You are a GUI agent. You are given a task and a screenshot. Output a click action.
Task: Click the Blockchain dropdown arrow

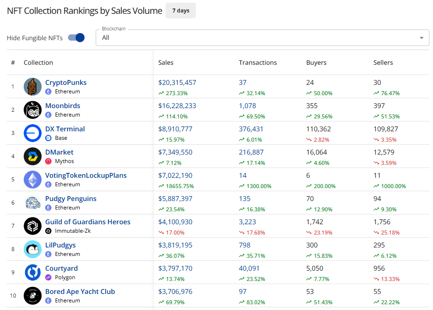[x=421, y=38]
